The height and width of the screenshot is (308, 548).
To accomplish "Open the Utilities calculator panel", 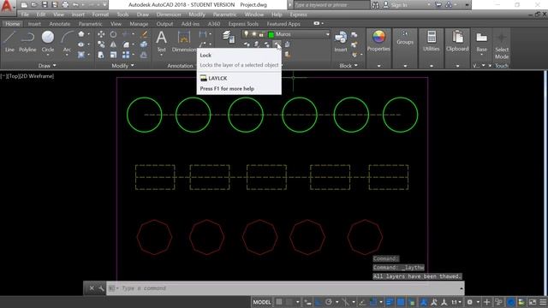I will 432,40.
